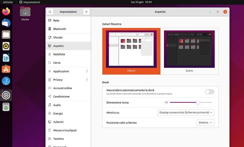The height and width of the screenshot is (147, 244).
Task: Open the Help icon in dock
Action: pyautogui.click(x=6, y=81)
